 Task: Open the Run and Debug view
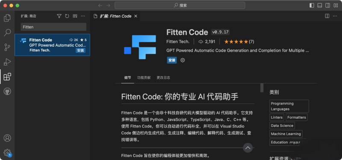pyautogui.click(x=7, y=62)
